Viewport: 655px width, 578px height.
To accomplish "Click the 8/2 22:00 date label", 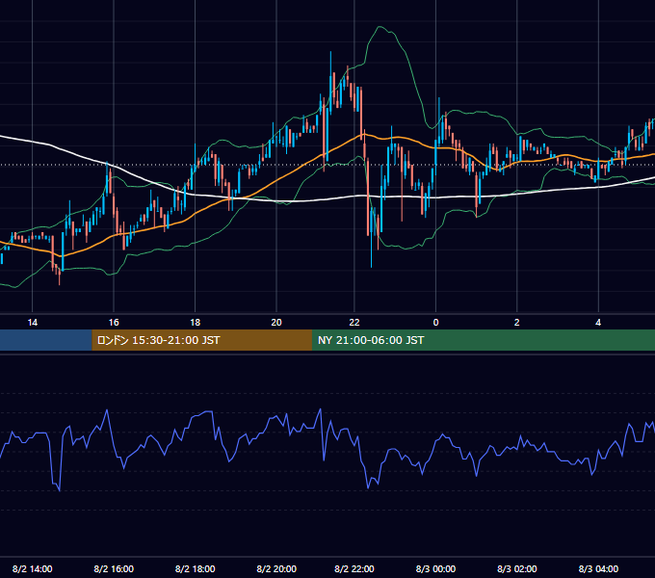I will pyautogui.click(x=354, y=568).
